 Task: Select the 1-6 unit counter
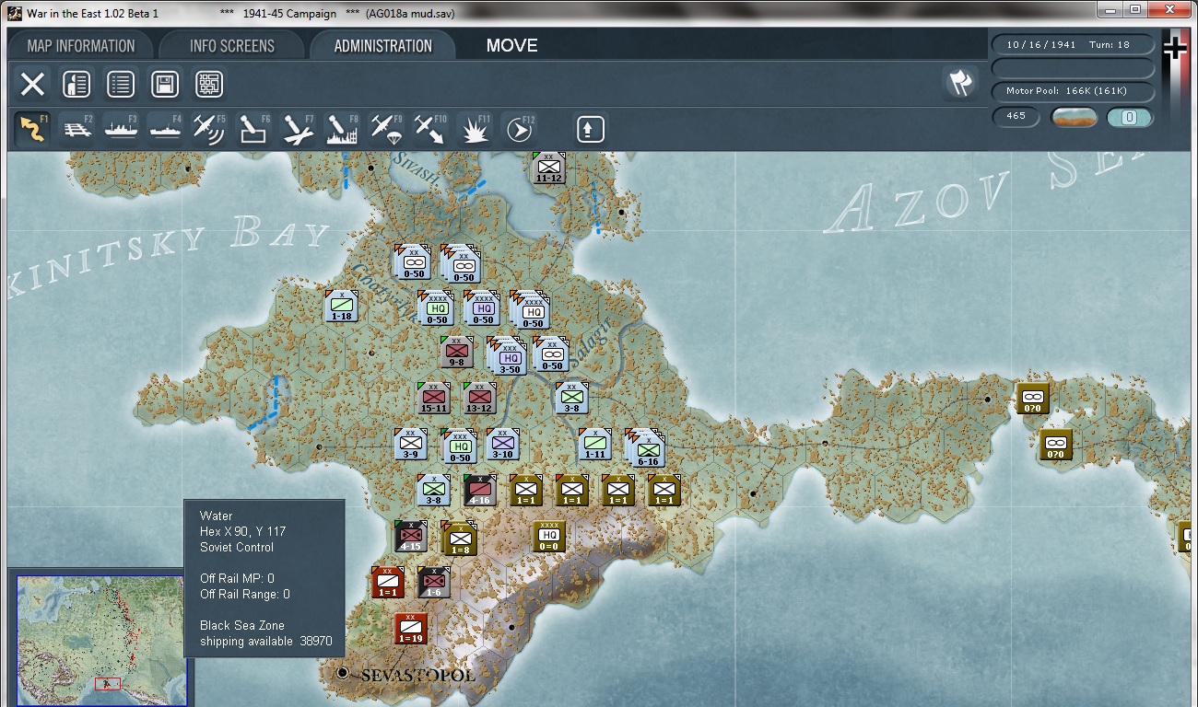coord(434,582)
